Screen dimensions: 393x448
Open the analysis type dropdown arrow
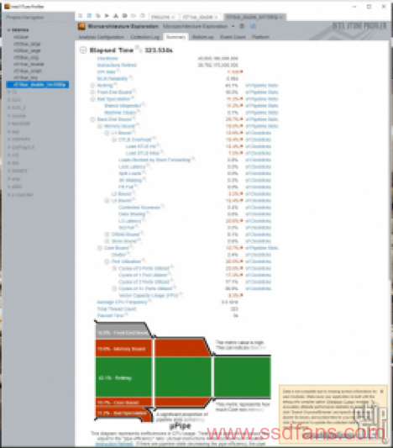(233, 26)
